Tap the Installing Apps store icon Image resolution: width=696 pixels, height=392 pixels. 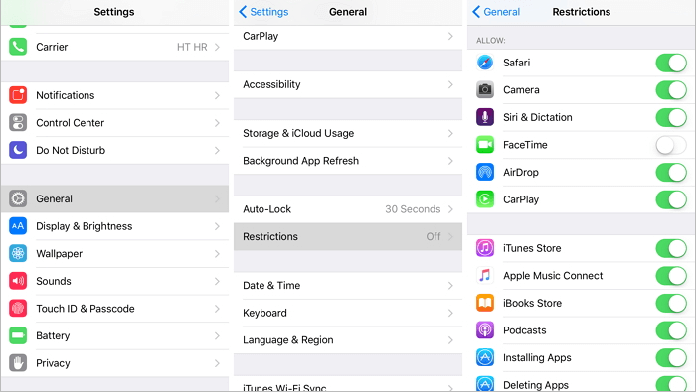485,357
